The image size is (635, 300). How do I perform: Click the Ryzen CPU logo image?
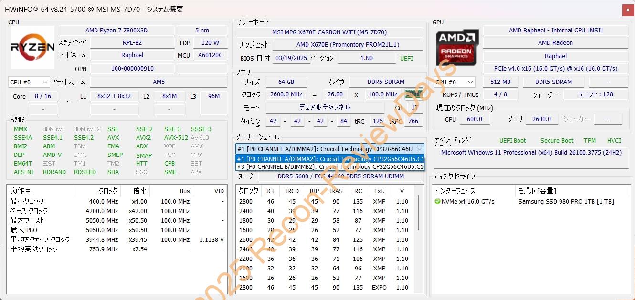coord(33,47)
